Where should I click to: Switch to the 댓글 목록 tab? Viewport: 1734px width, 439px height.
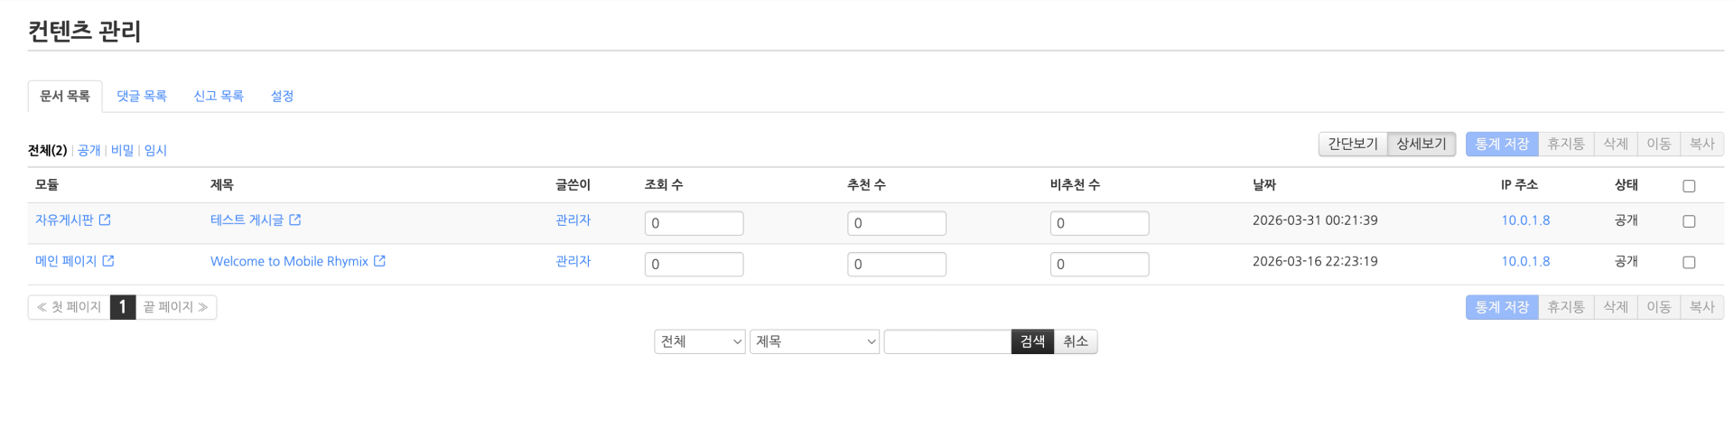pyautogui.click(x=142, y=96)
